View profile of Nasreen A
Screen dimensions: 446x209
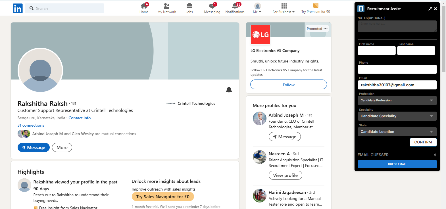(x=285, y=175)
